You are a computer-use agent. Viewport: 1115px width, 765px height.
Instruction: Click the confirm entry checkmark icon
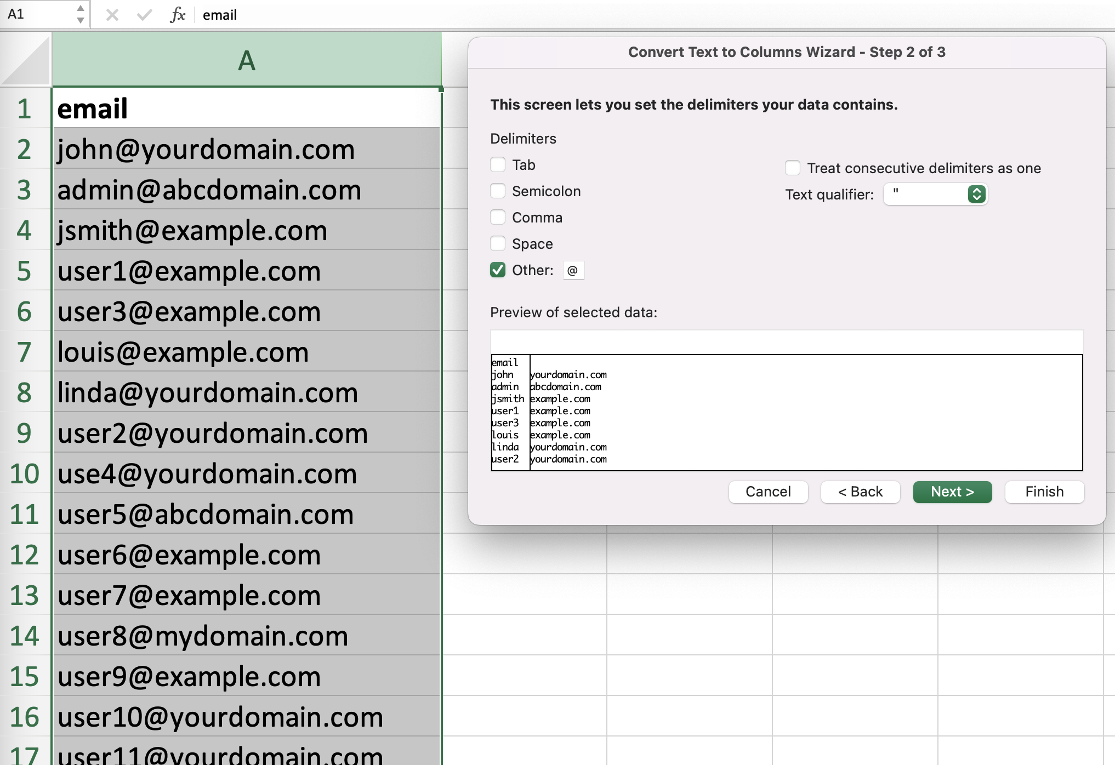144,15
